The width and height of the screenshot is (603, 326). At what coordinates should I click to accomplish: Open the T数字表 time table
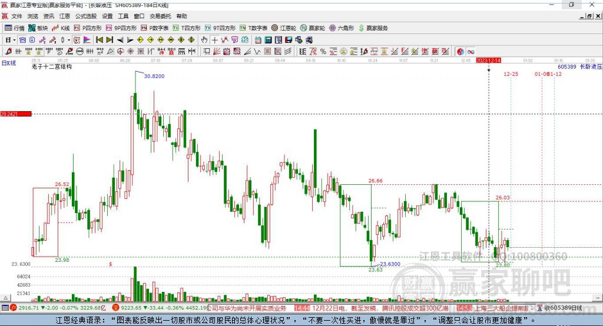(253, 28)
